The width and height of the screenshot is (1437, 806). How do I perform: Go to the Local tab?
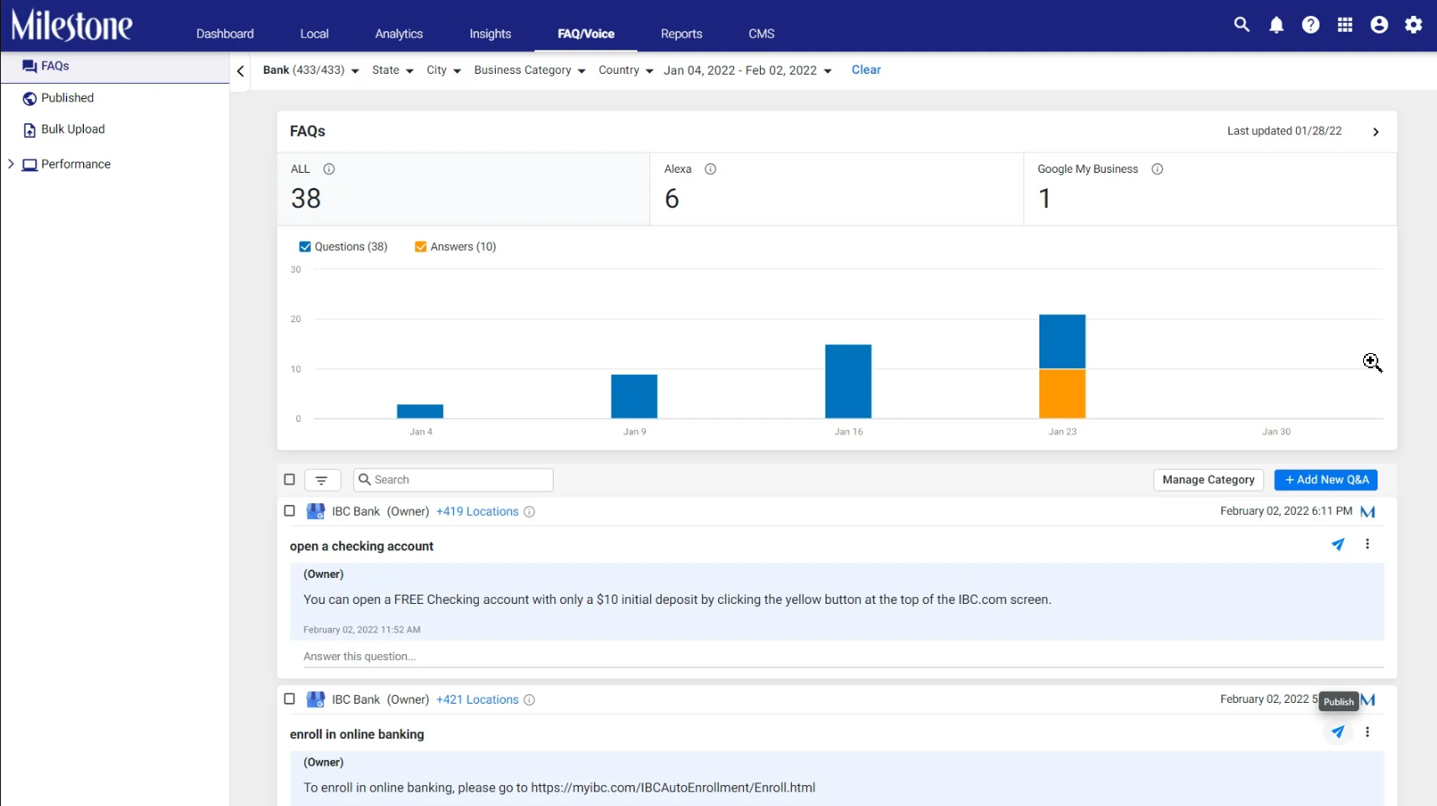point(315,34)
